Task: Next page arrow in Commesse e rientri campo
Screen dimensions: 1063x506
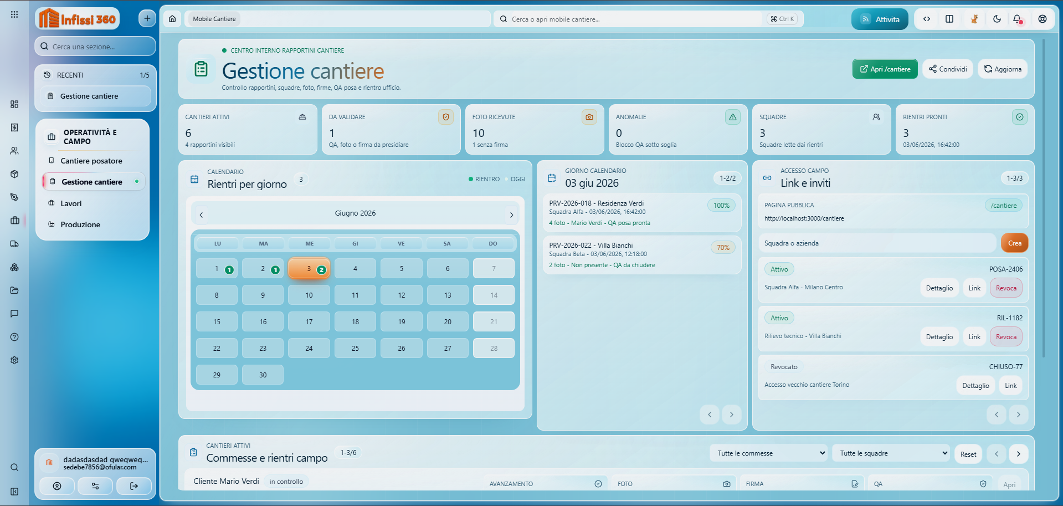Action: click(1018, 454)
